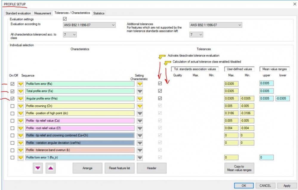The image size is (298, 190).
Task: Click sequence arrow for Profile - tolerance band overrun (k)
Action: coord(21,150)
